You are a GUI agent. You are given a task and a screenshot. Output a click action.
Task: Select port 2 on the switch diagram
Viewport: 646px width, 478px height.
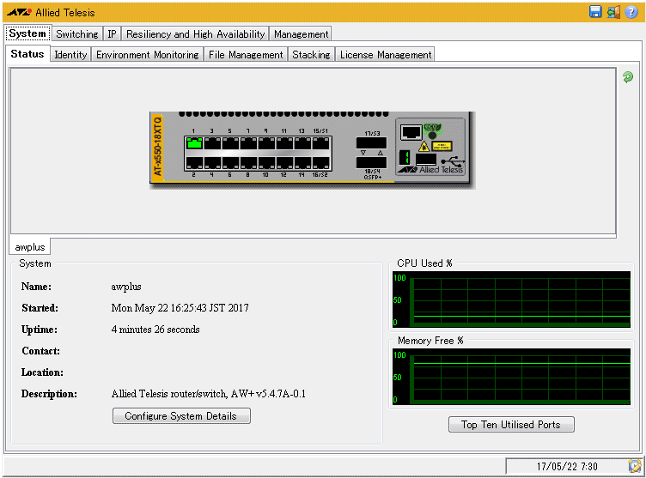pos(194,162)
